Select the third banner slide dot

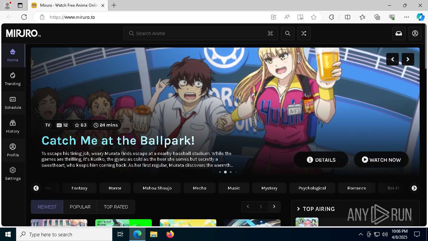(x=231, y=172)
